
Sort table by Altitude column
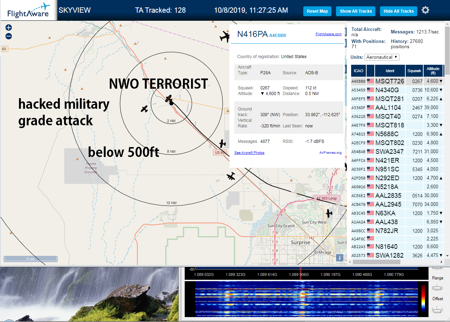click(433, 71)
